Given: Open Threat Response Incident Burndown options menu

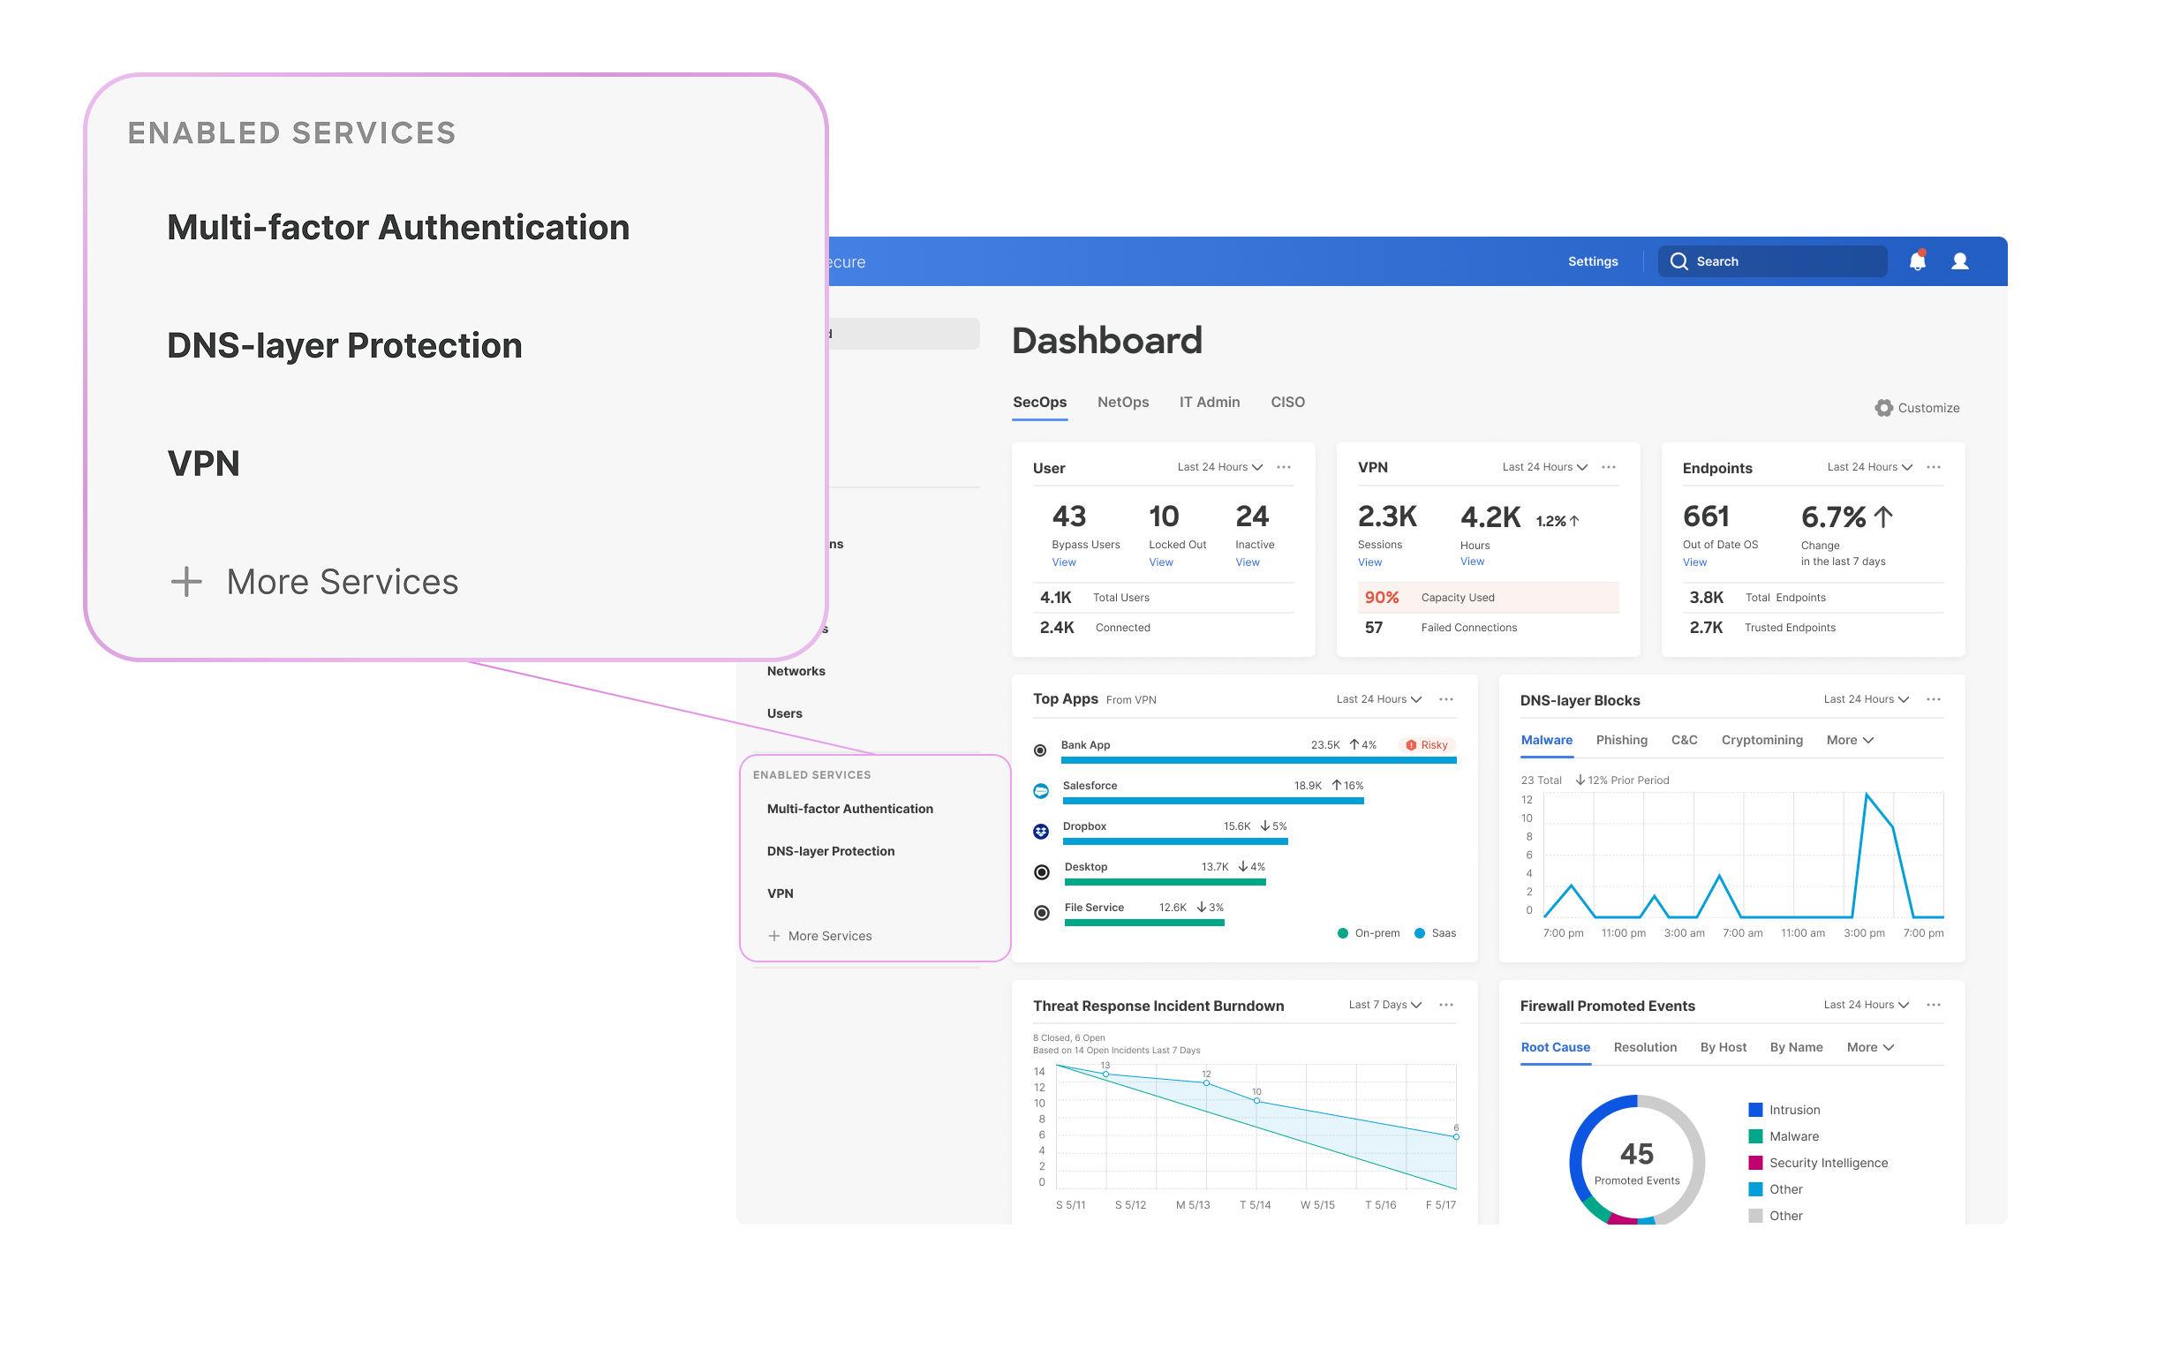Looking at the screenshot, I should (1447, 1006).
